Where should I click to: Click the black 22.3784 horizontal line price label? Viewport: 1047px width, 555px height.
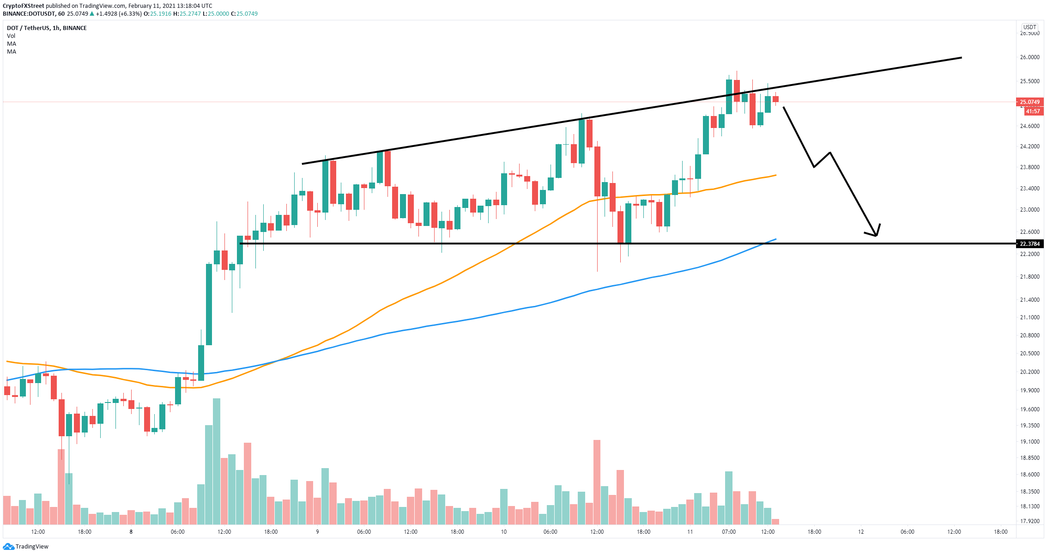pos(1029,244)
